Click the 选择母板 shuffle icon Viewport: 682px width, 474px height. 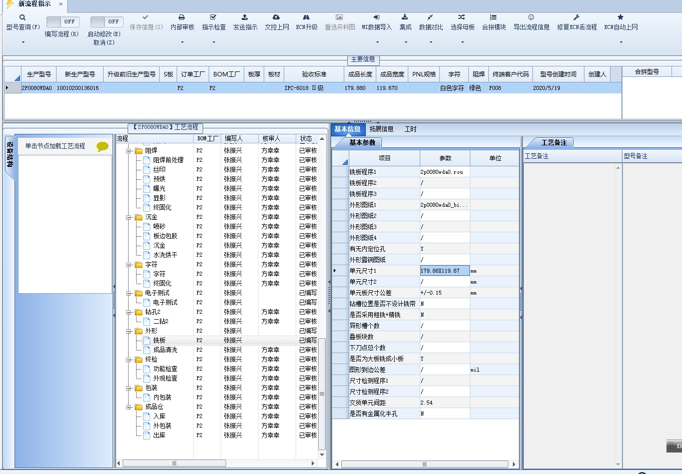click(462, 17)
